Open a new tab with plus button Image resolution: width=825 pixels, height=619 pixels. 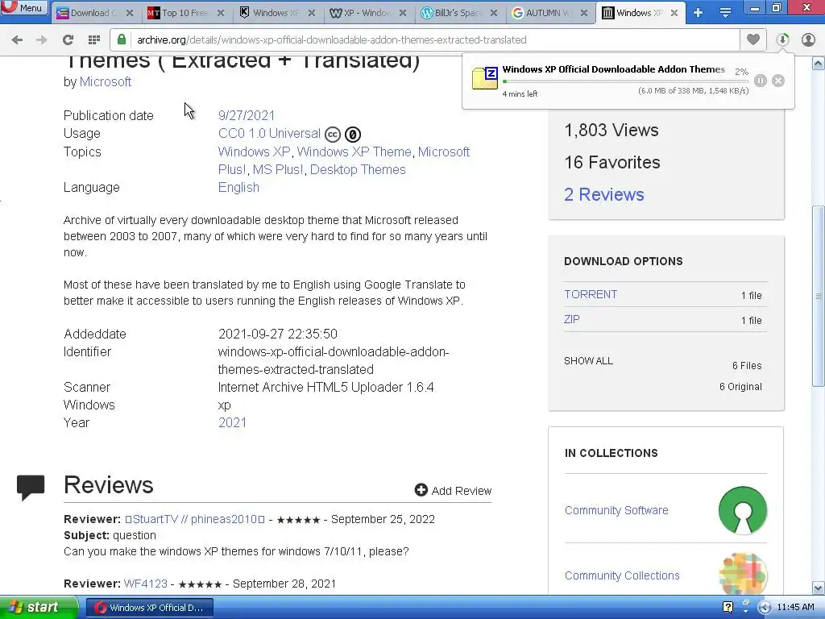(699, 13)
